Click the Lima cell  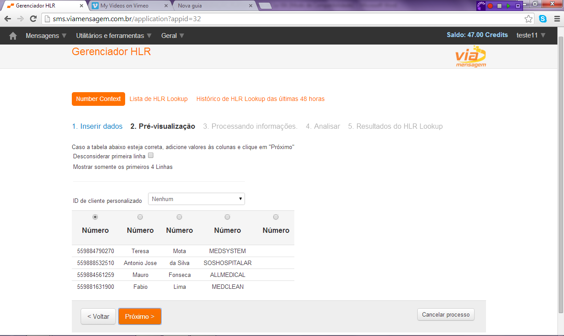[x=180, y=287]
